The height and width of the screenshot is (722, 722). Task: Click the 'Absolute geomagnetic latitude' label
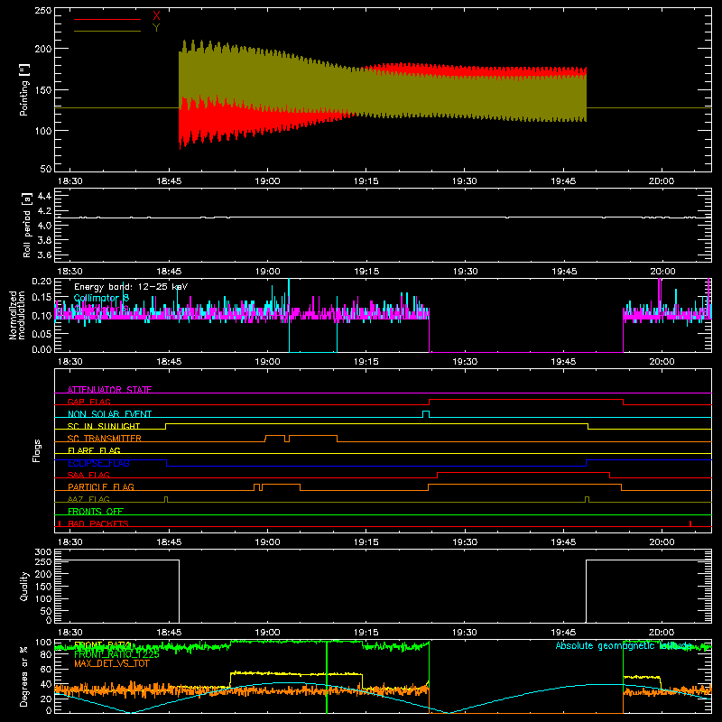(x=623, y=645)
